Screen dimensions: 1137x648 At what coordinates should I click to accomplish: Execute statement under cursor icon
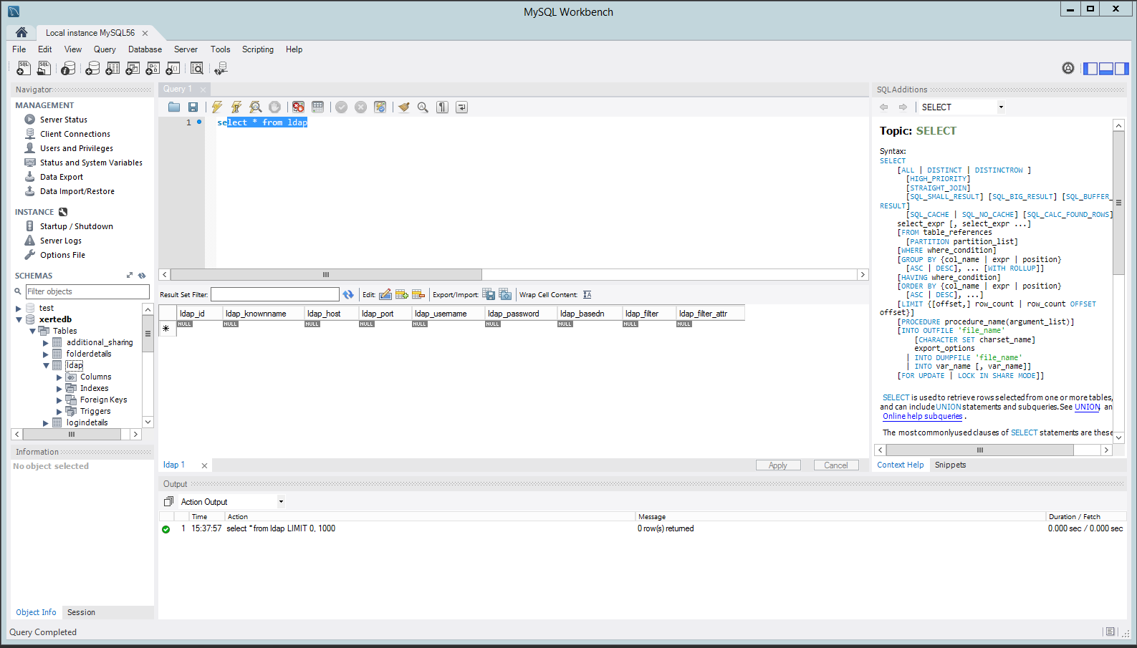(x=236, y=107)
